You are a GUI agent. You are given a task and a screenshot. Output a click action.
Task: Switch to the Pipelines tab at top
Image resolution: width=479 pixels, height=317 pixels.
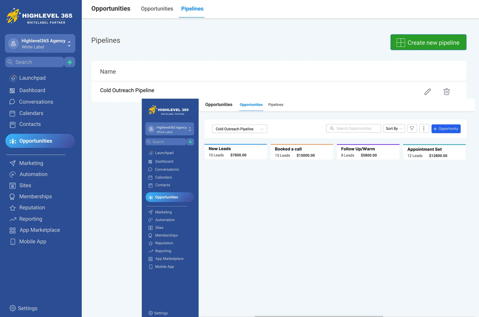pos(192,9)
